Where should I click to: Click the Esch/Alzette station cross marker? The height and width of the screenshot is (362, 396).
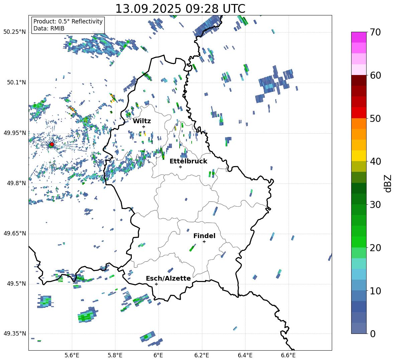click(x=156, y=284)
